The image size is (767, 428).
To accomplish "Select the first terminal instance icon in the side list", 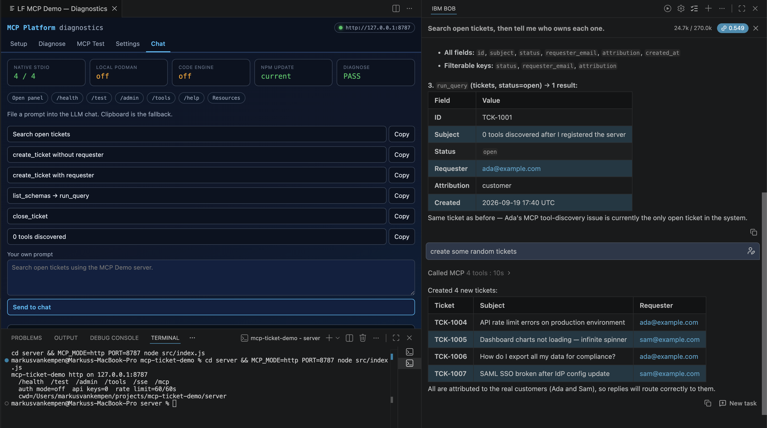I will point(409,352).
